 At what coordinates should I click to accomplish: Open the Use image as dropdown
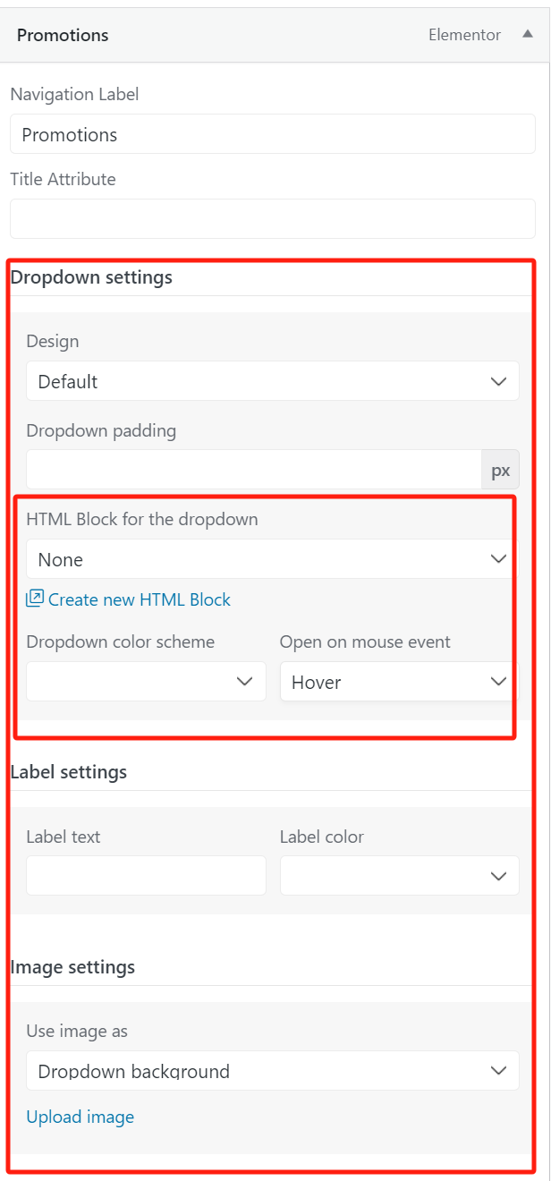pyautogui.click(x=268, y=1070)
